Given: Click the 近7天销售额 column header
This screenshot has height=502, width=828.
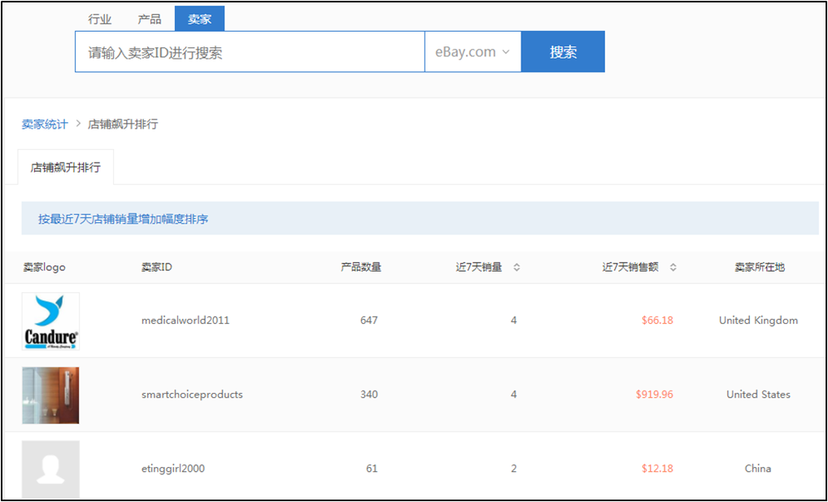Looking at the screenshot, I should (x=630, y=268).
